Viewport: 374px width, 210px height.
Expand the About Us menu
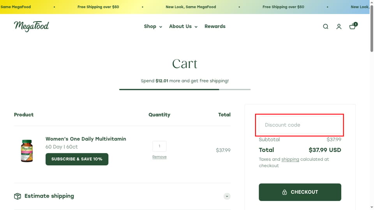click(x=183, y=26)
